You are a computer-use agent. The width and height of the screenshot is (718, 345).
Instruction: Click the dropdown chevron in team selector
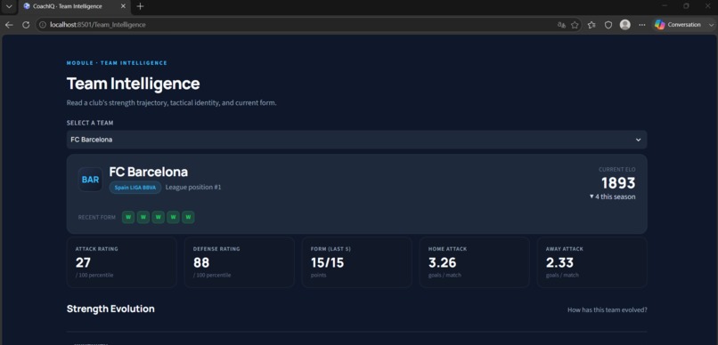pos(639,140)
